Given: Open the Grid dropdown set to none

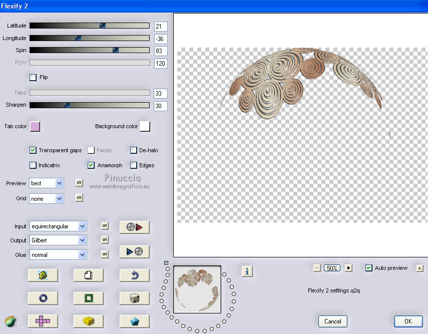Looking at the screenshot, I should 47,198.
